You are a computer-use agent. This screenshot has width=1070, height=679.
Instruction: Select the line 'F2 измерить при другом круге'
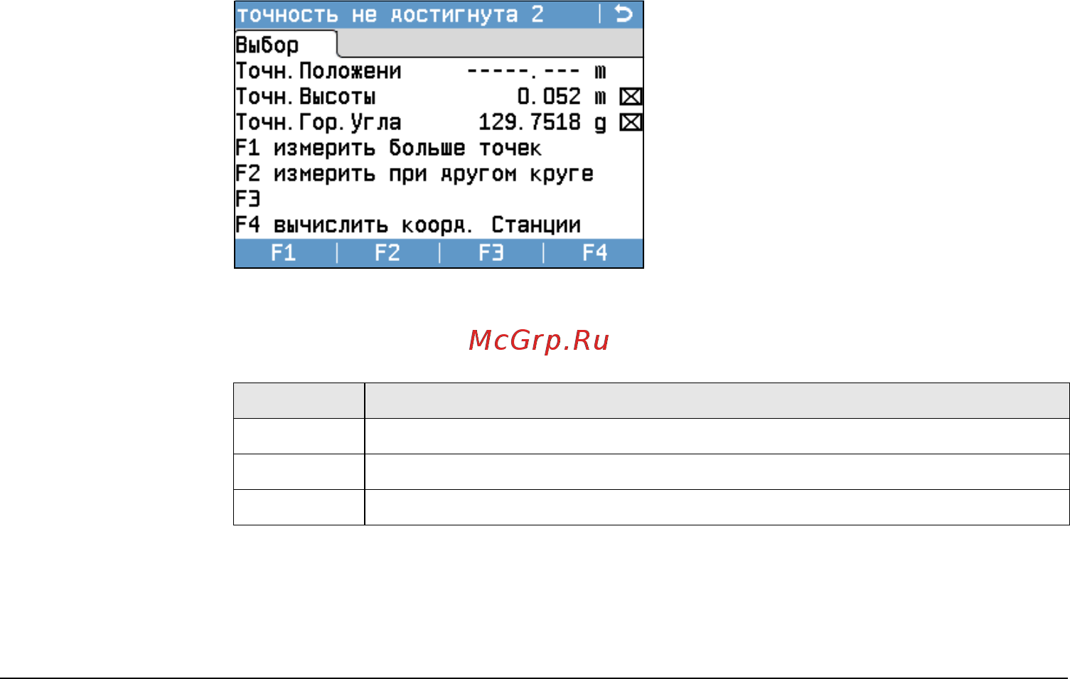pyautogui.click(x=414, y=173)
